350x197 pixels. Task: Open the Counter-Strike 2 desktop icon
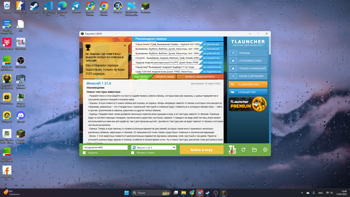[x=21, y=8]
